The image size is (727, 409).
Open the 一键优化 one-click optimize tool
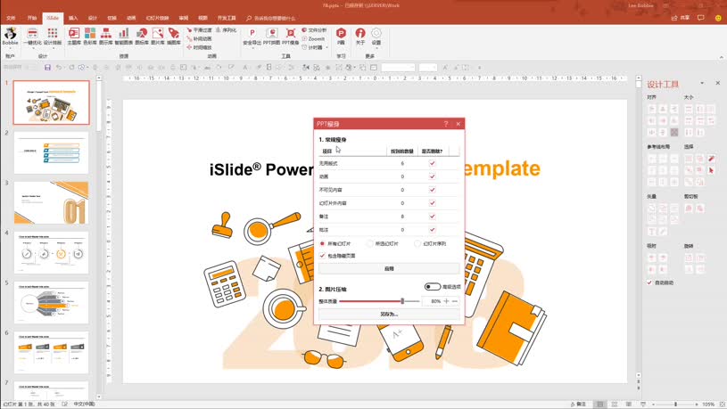[32, 37]
